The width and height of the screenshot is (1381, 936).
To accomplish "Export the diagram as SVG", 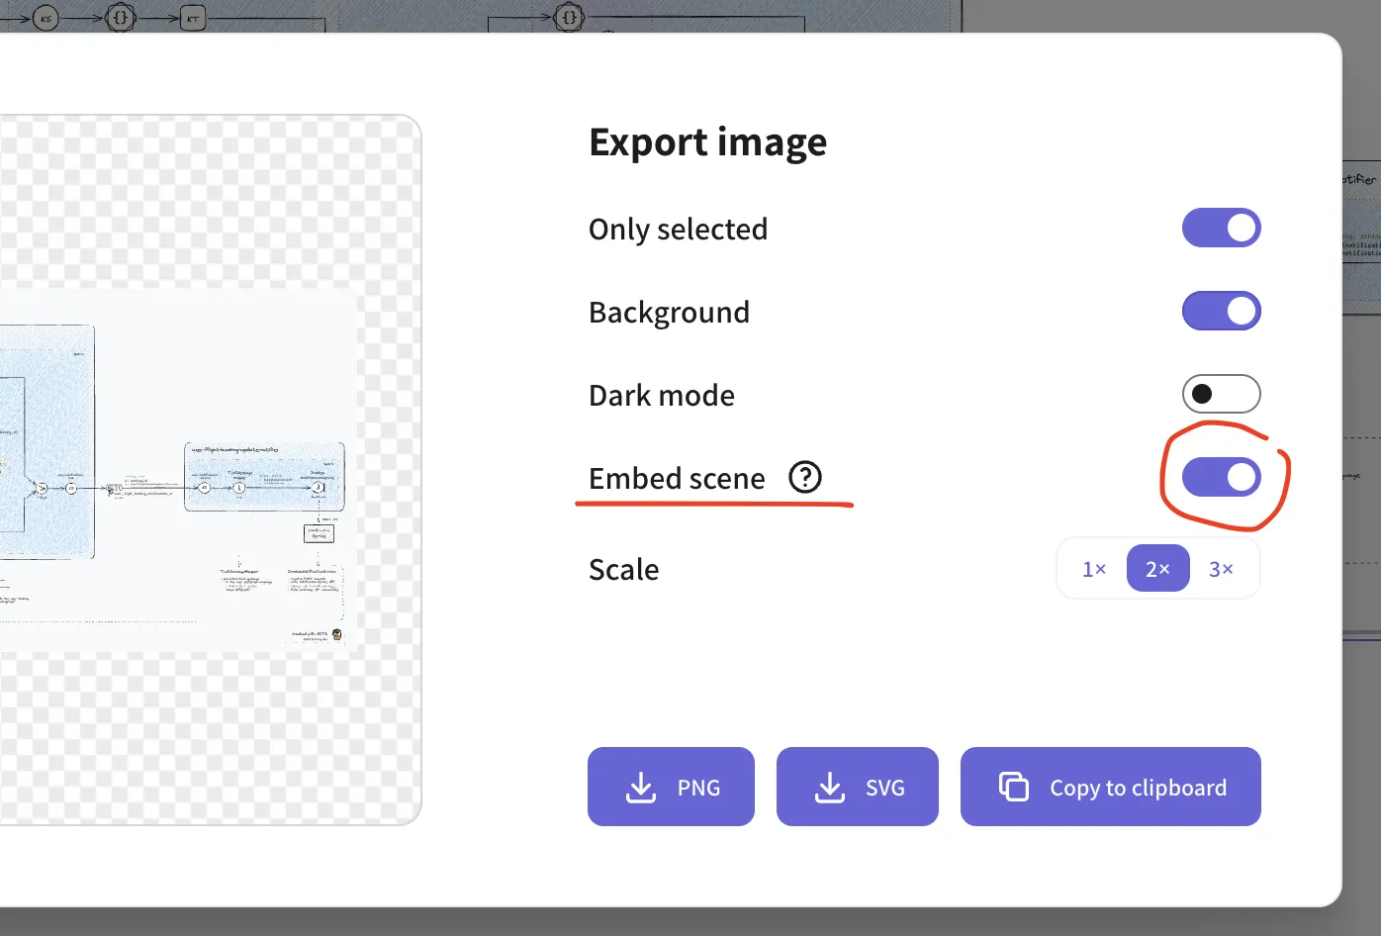I will [x=857, y=787].
